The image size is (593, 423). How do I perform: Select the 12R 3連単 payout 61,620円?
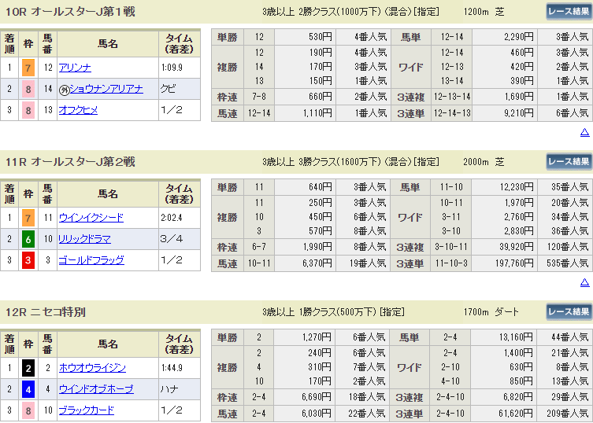(517, 414)
